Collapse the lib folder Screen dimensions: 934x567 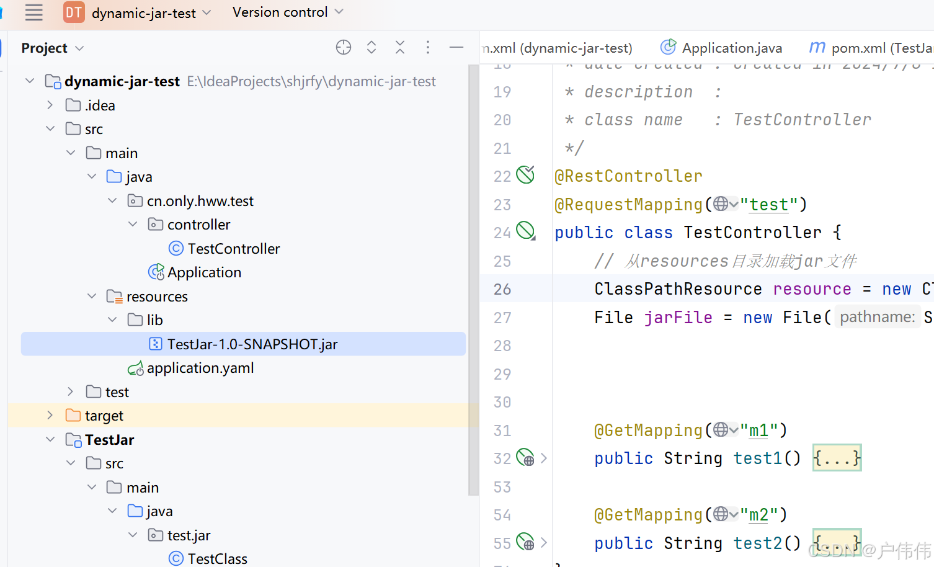[112, 320]
